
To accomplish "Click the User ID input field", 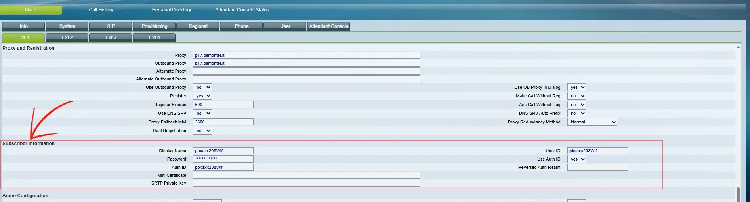I will pos(597,151).
